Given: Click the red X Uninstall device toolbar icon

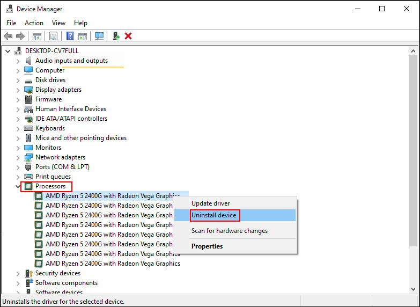Looking at the screenshot, I should point(128,36).
